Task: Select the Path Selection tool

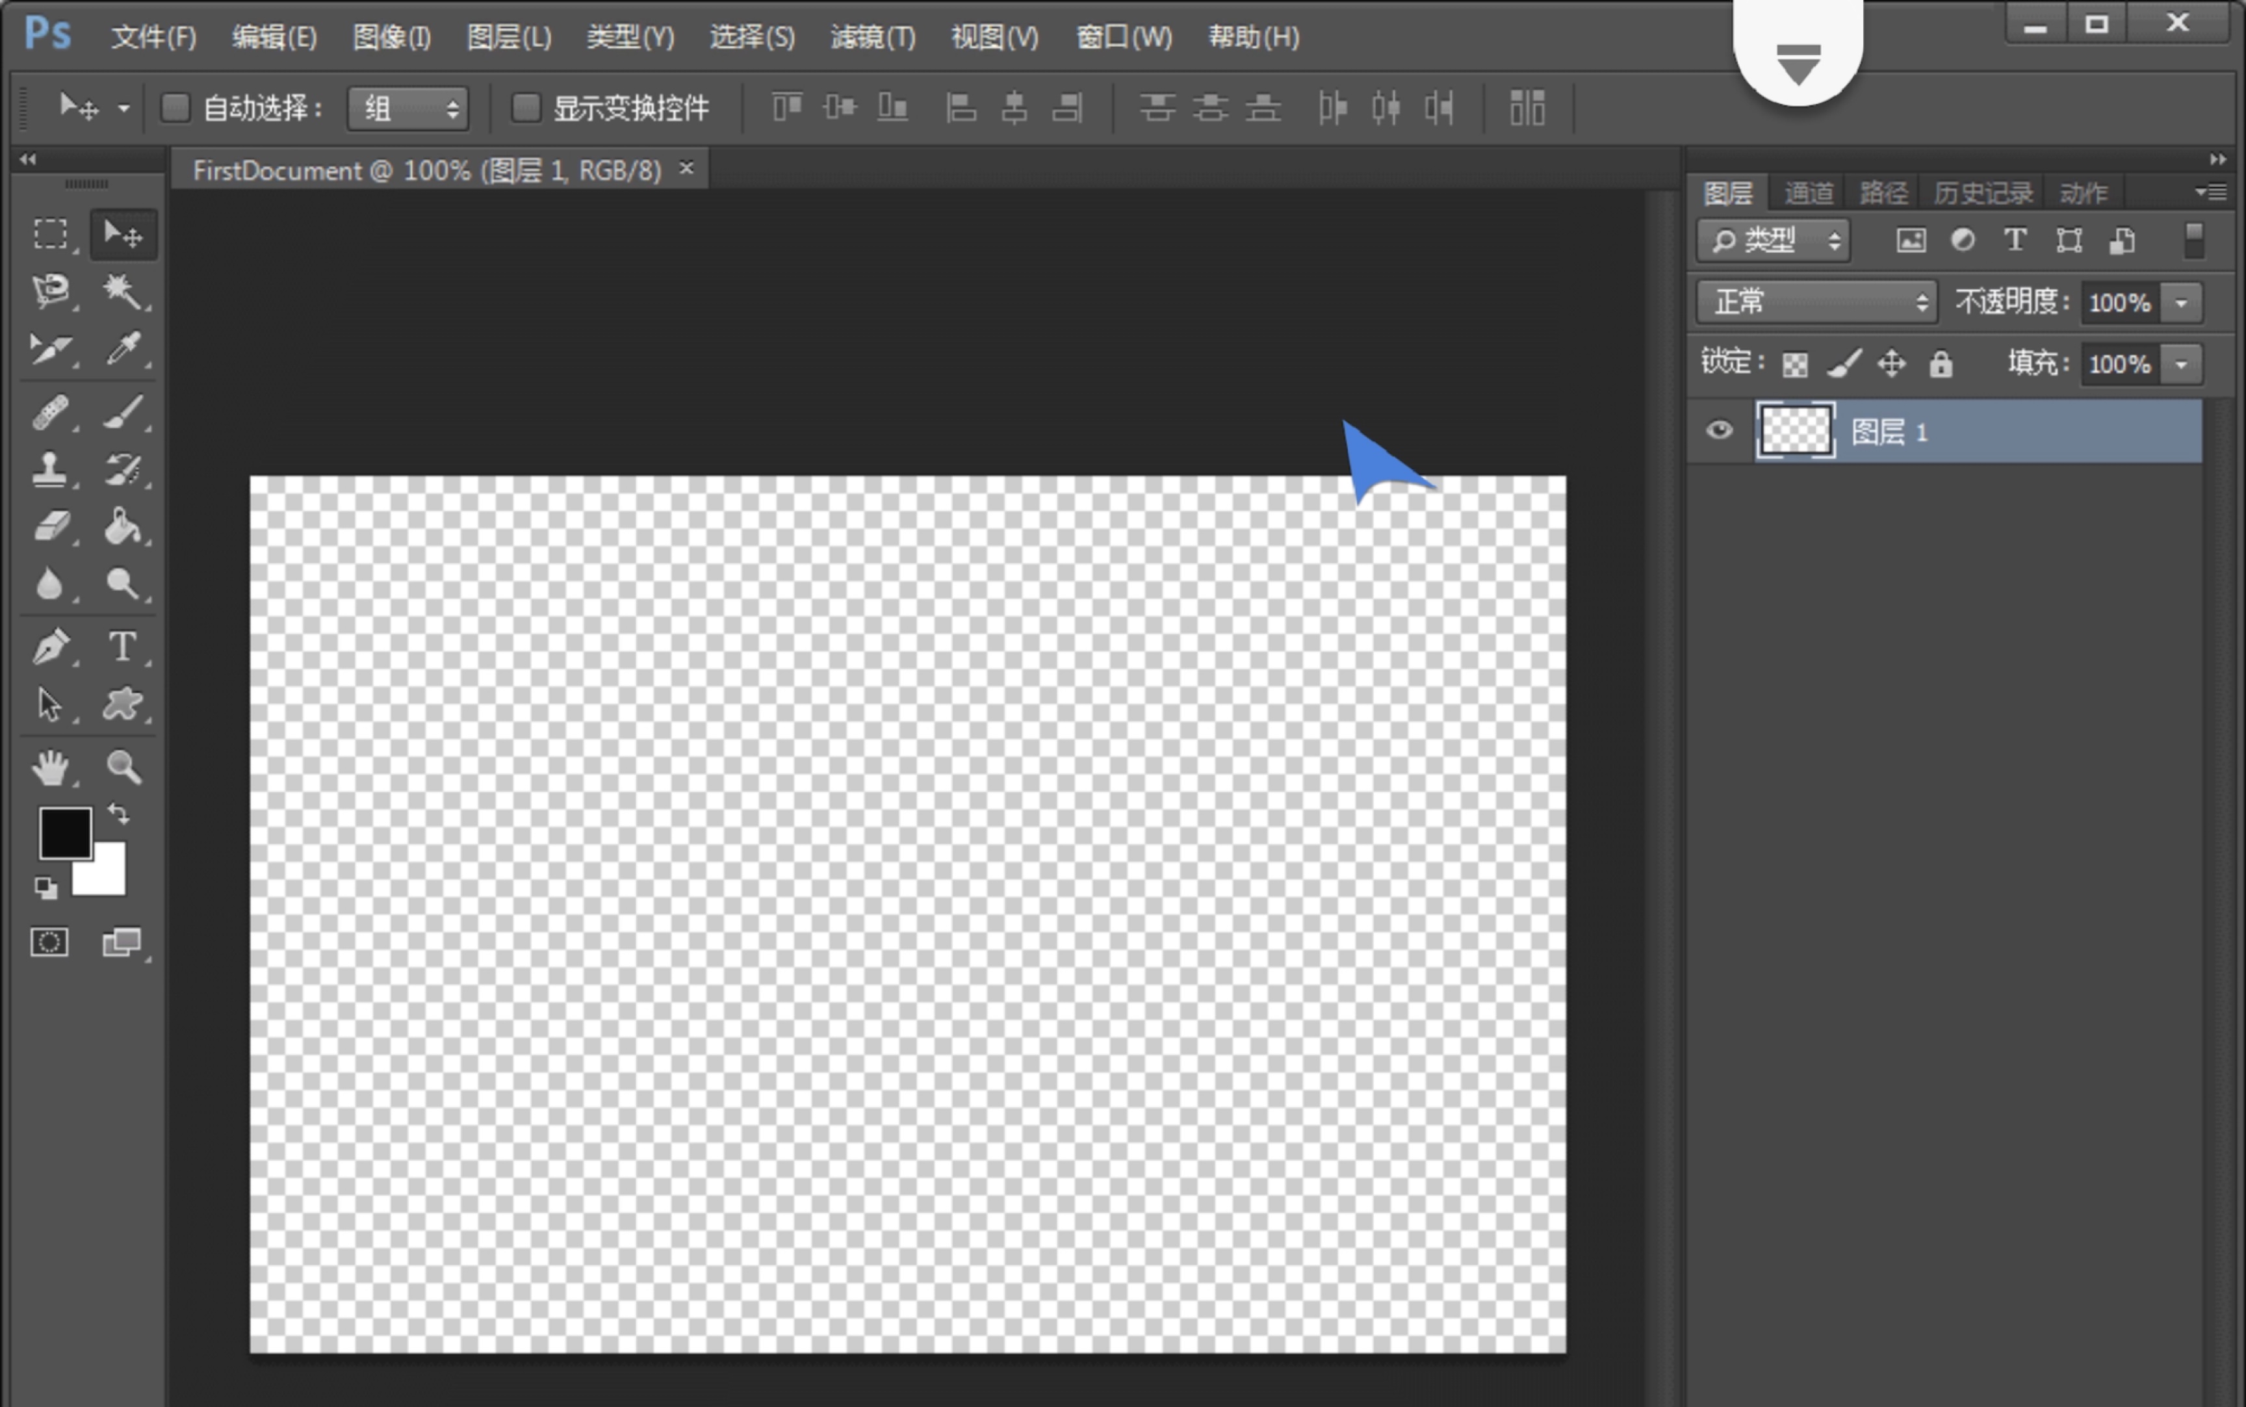Action: point(50,704)
